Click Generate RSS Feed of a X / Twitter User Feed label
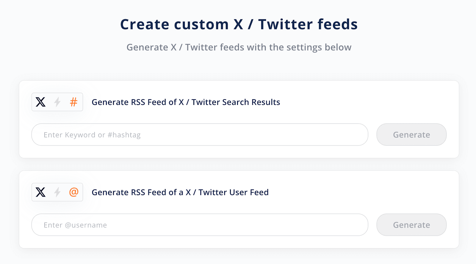The width and height of the screenshot is (476, 264). (180, 192)
